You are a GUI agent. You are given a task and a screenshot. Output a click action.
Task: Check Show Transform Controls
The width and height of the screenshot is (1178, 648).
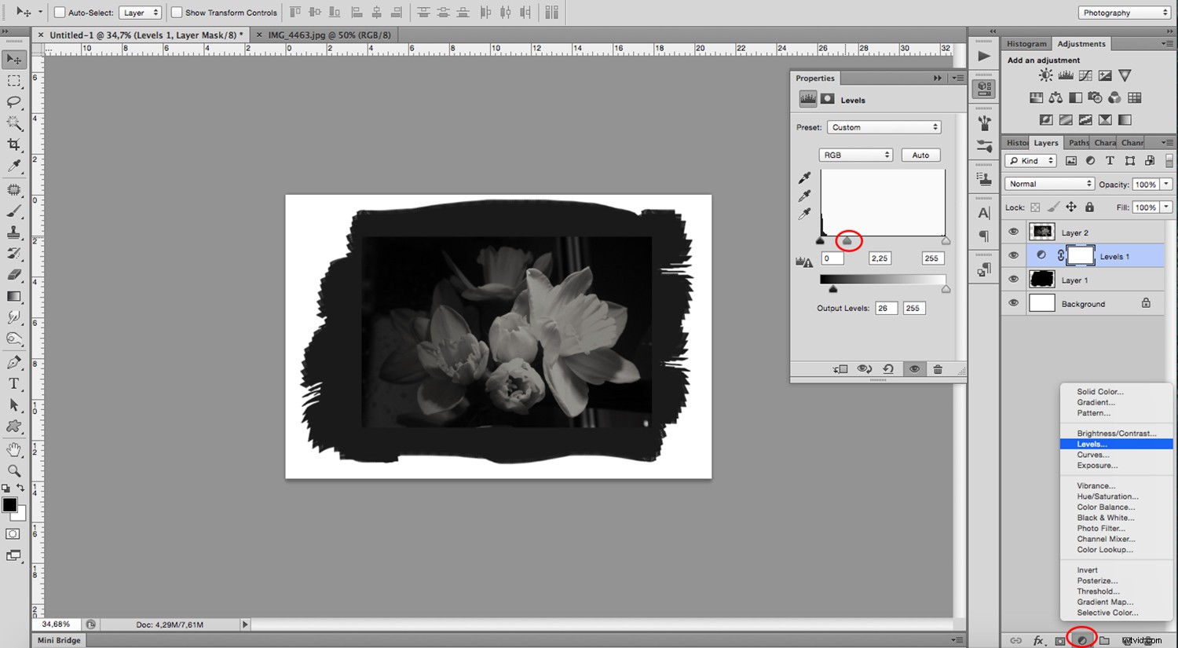pyautogui.click(x=177, y=12)
